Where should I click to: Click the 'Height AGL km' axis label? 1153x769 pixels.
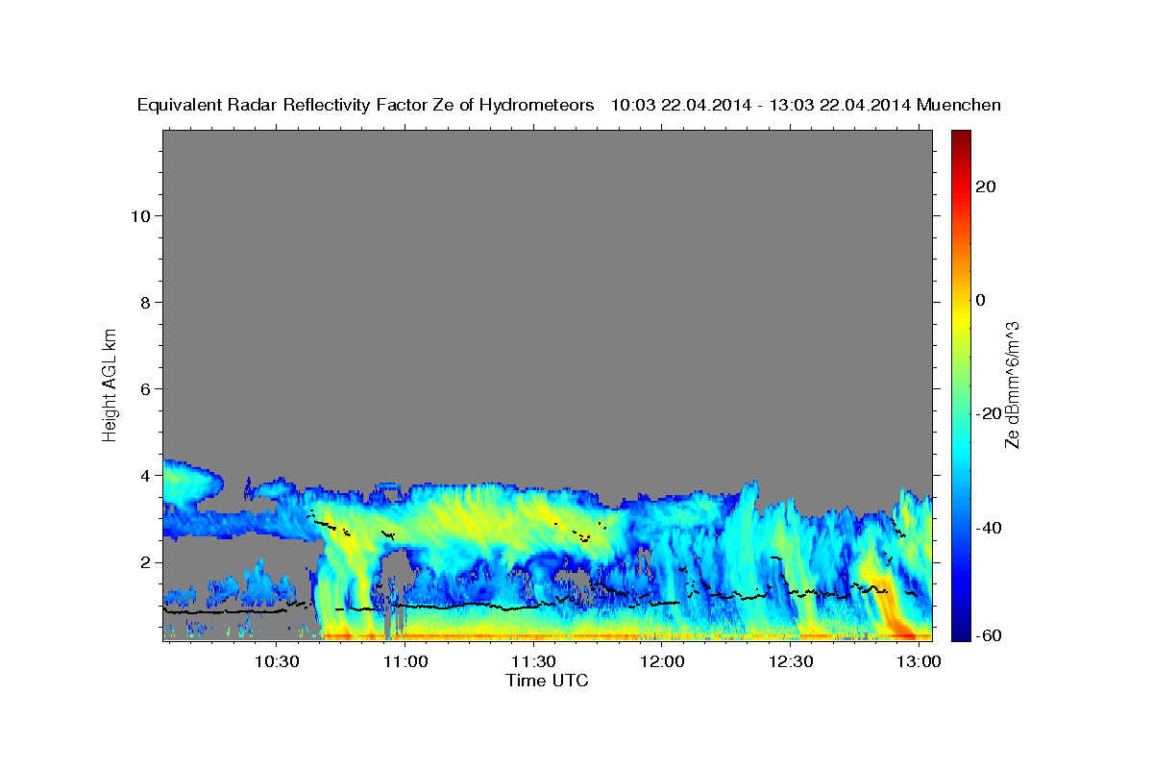point(110,384)
